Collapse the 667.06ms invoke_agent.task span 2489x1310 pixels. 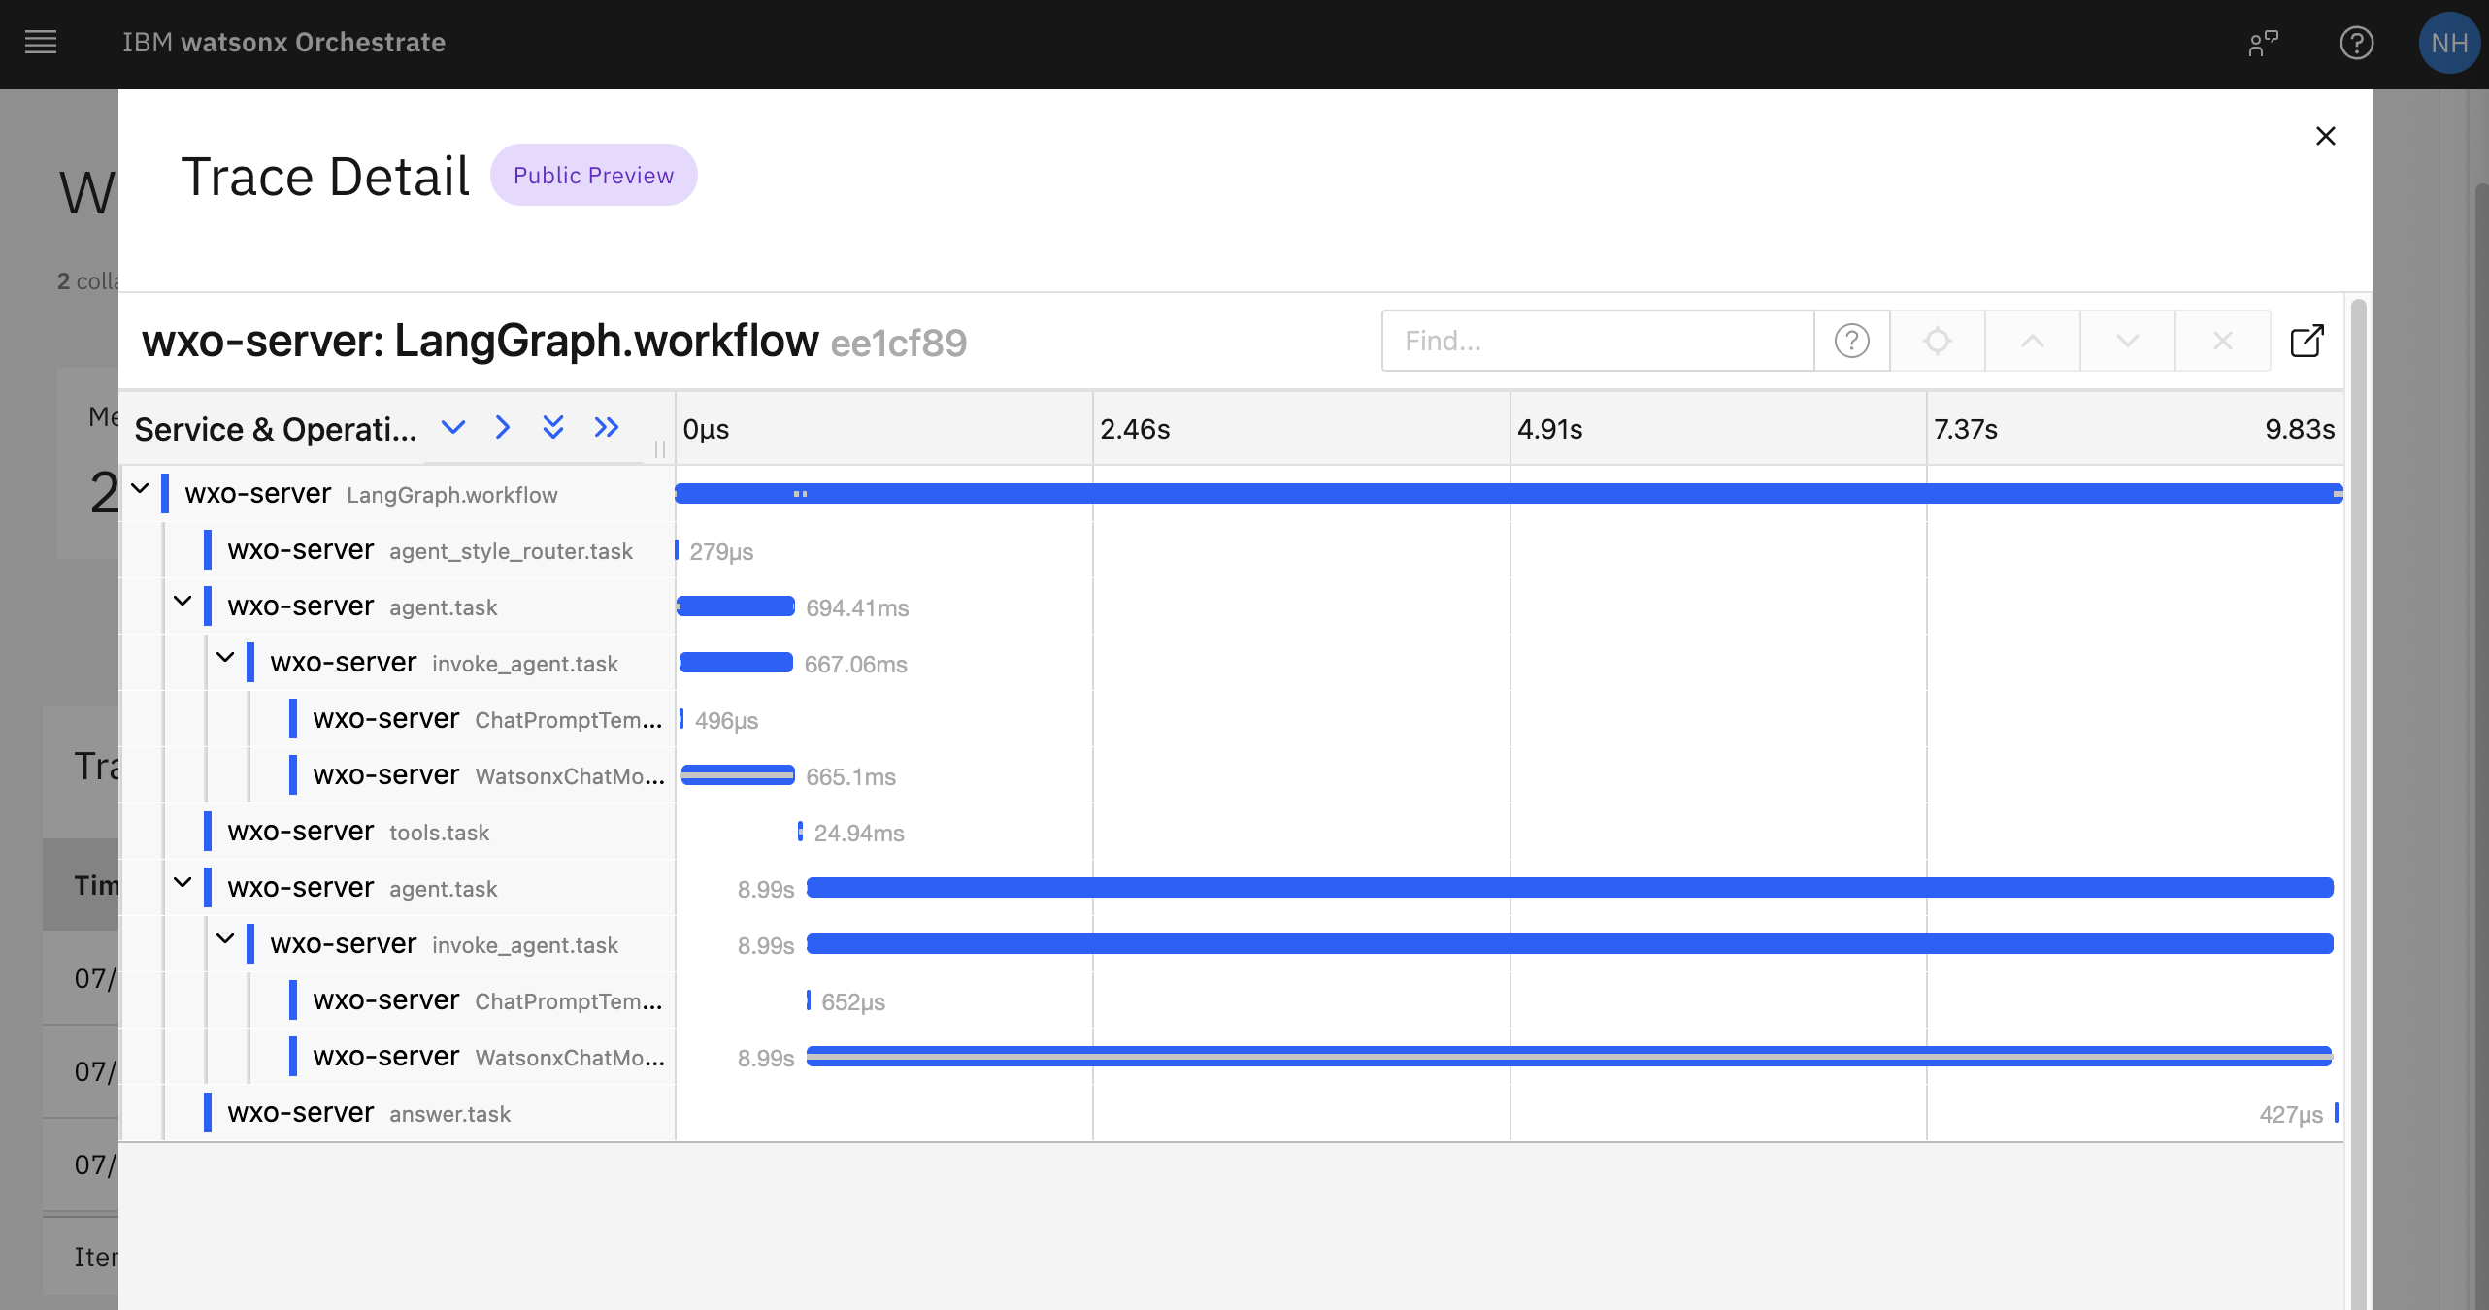225,657
